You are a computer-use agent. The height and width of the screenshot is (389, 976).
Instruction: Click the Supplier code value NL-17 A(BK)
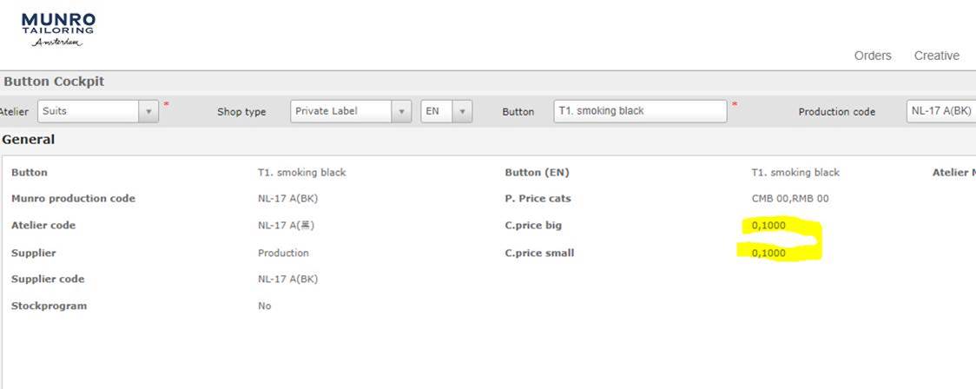pyautogui.click(x=288, y=279)
